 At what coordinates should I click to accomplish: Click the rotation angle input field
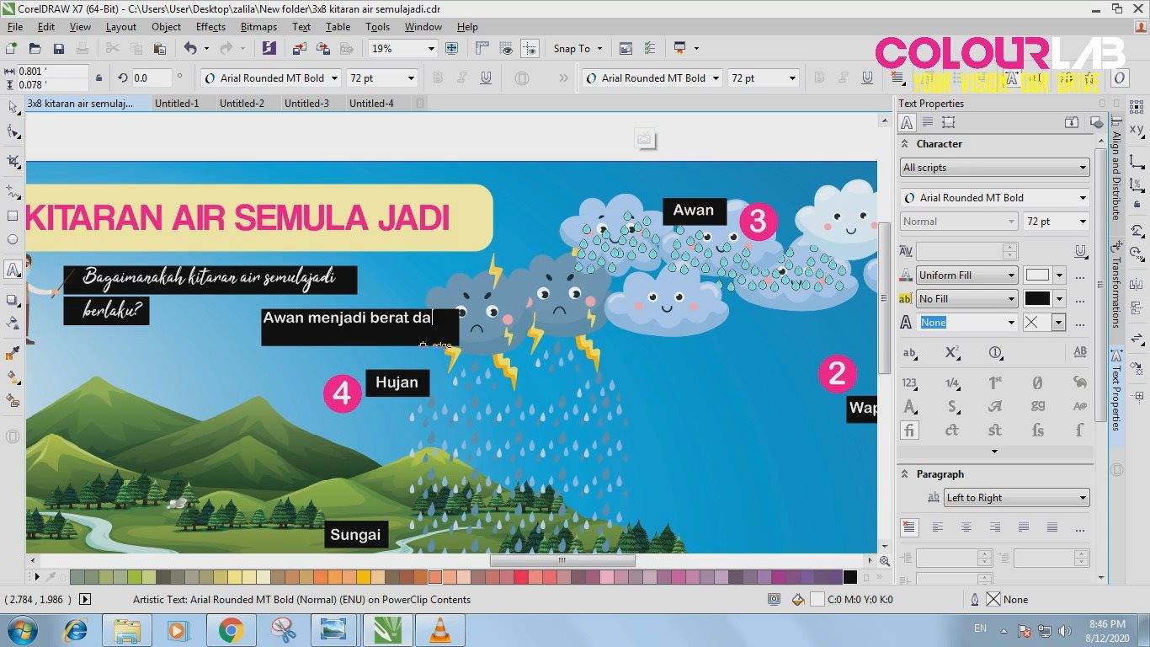[152, 78]
